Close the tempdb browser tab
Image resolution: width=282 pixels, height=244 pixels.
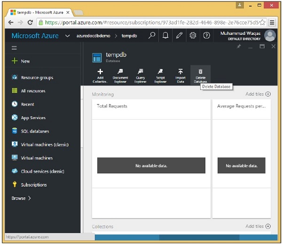[x=68, y=12]
